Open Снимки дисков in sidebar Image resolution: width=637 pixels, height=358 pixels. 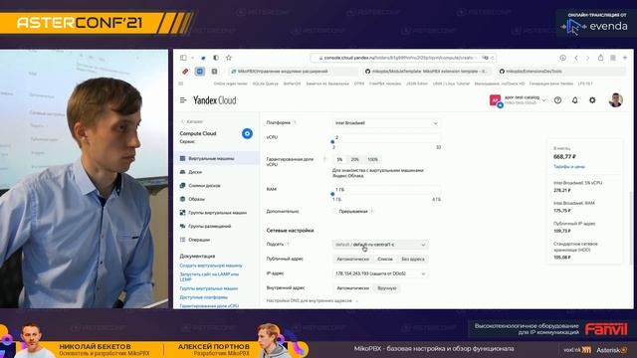[x=217, y=186]
